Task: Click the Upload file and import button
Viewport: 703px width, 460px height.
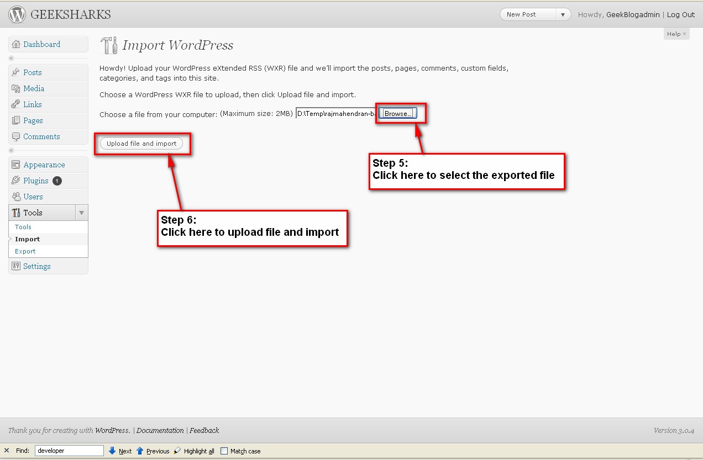Action: tap(141, 144)
